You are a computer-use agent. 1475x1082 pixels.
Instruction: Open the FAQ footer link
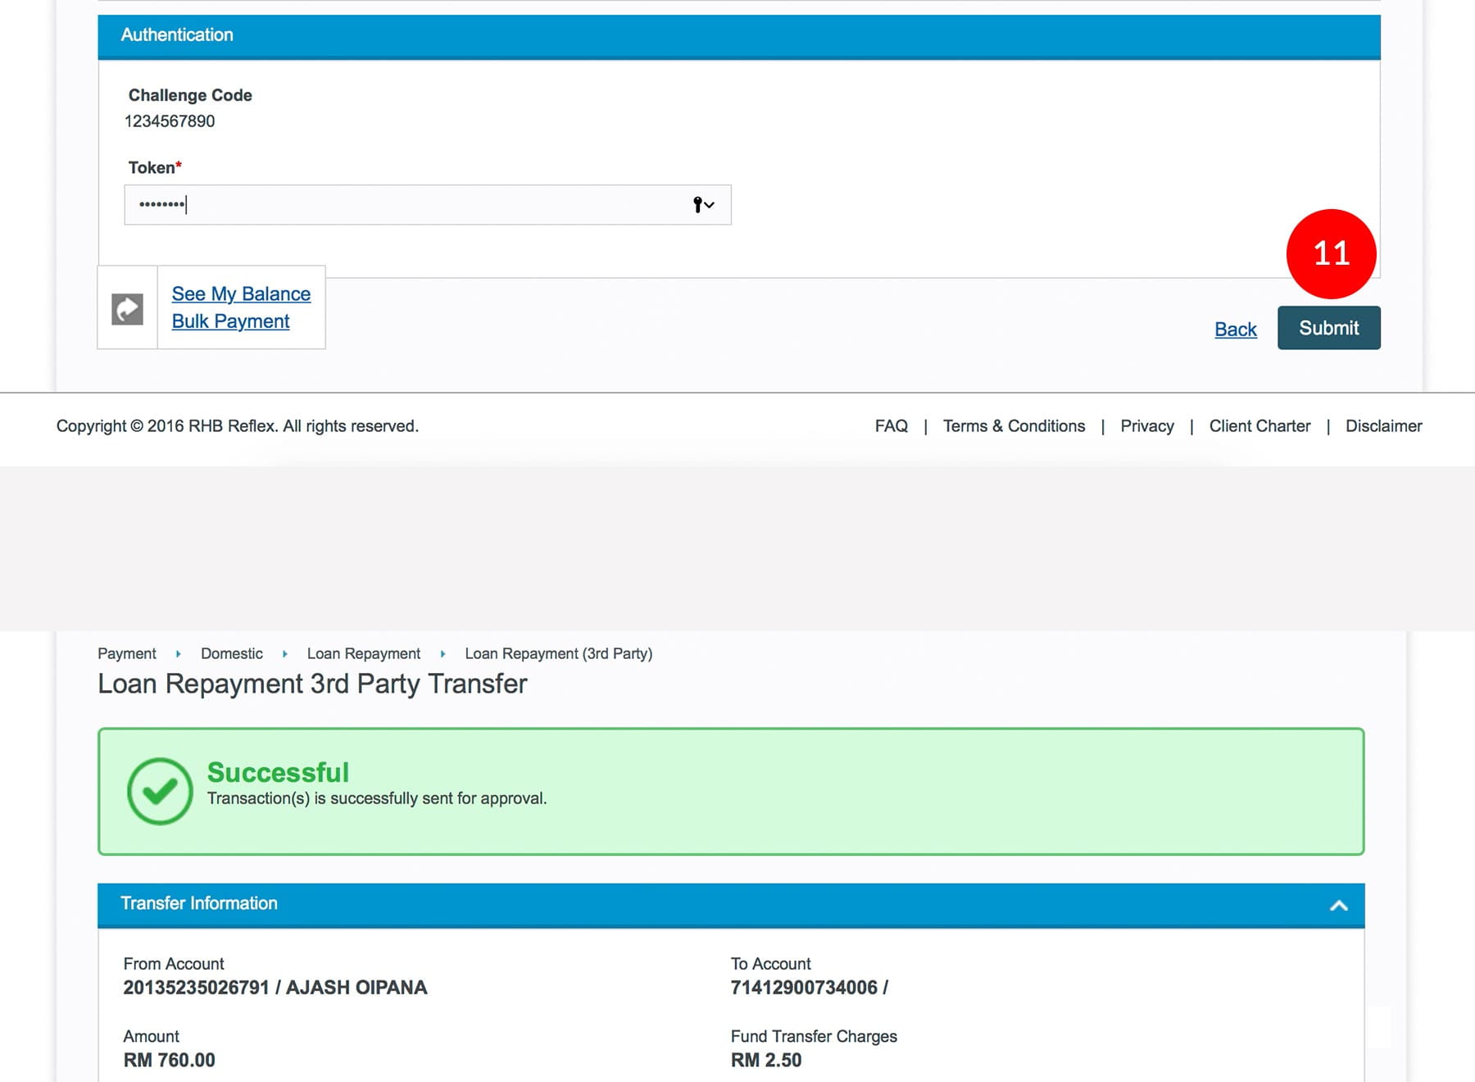click(x=891, y=426)
